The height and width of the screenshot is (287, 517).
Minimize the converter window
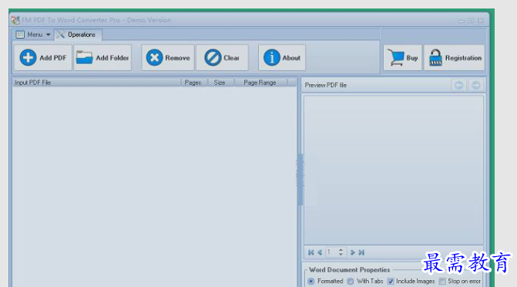click(462, 21)
